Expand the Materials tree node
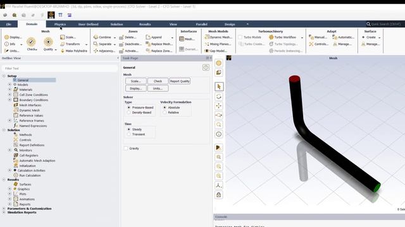The image size is (405, 227). (x=9, y=90)
